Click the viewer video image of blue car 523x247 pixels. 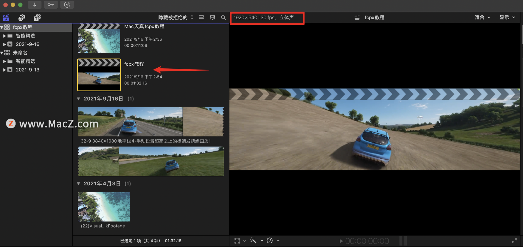coord(375,129)
